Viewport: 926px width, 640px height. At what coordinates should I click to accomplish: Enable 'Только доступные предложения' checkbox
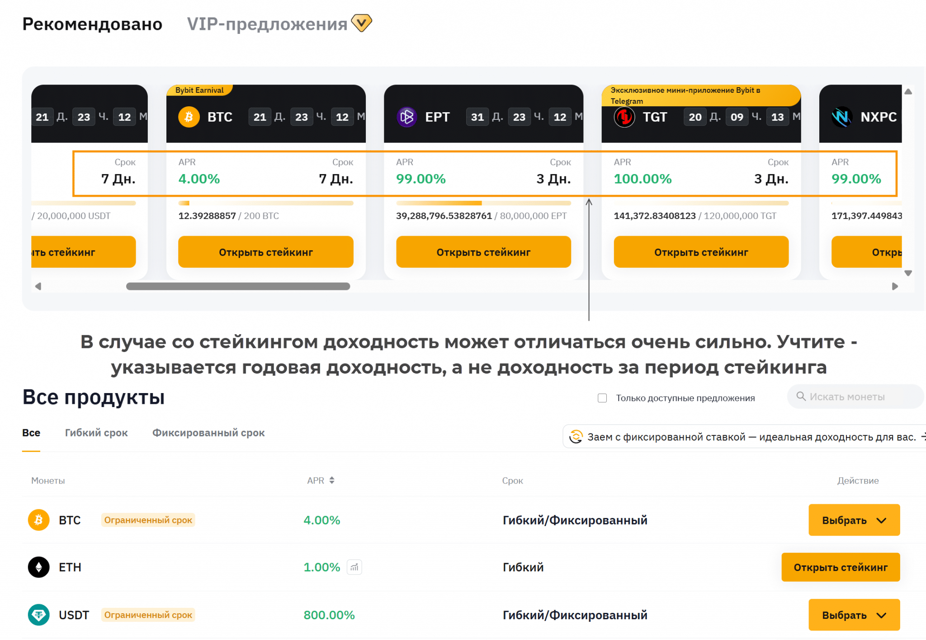click(602, 398)
